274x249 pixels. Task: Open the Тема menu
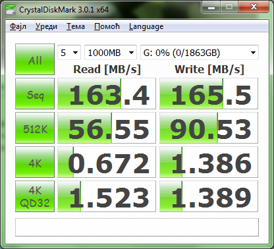76,26
